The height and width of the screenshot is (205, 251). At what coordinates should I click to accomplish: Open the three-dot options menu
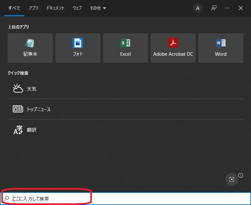click(x=227, y=8)
